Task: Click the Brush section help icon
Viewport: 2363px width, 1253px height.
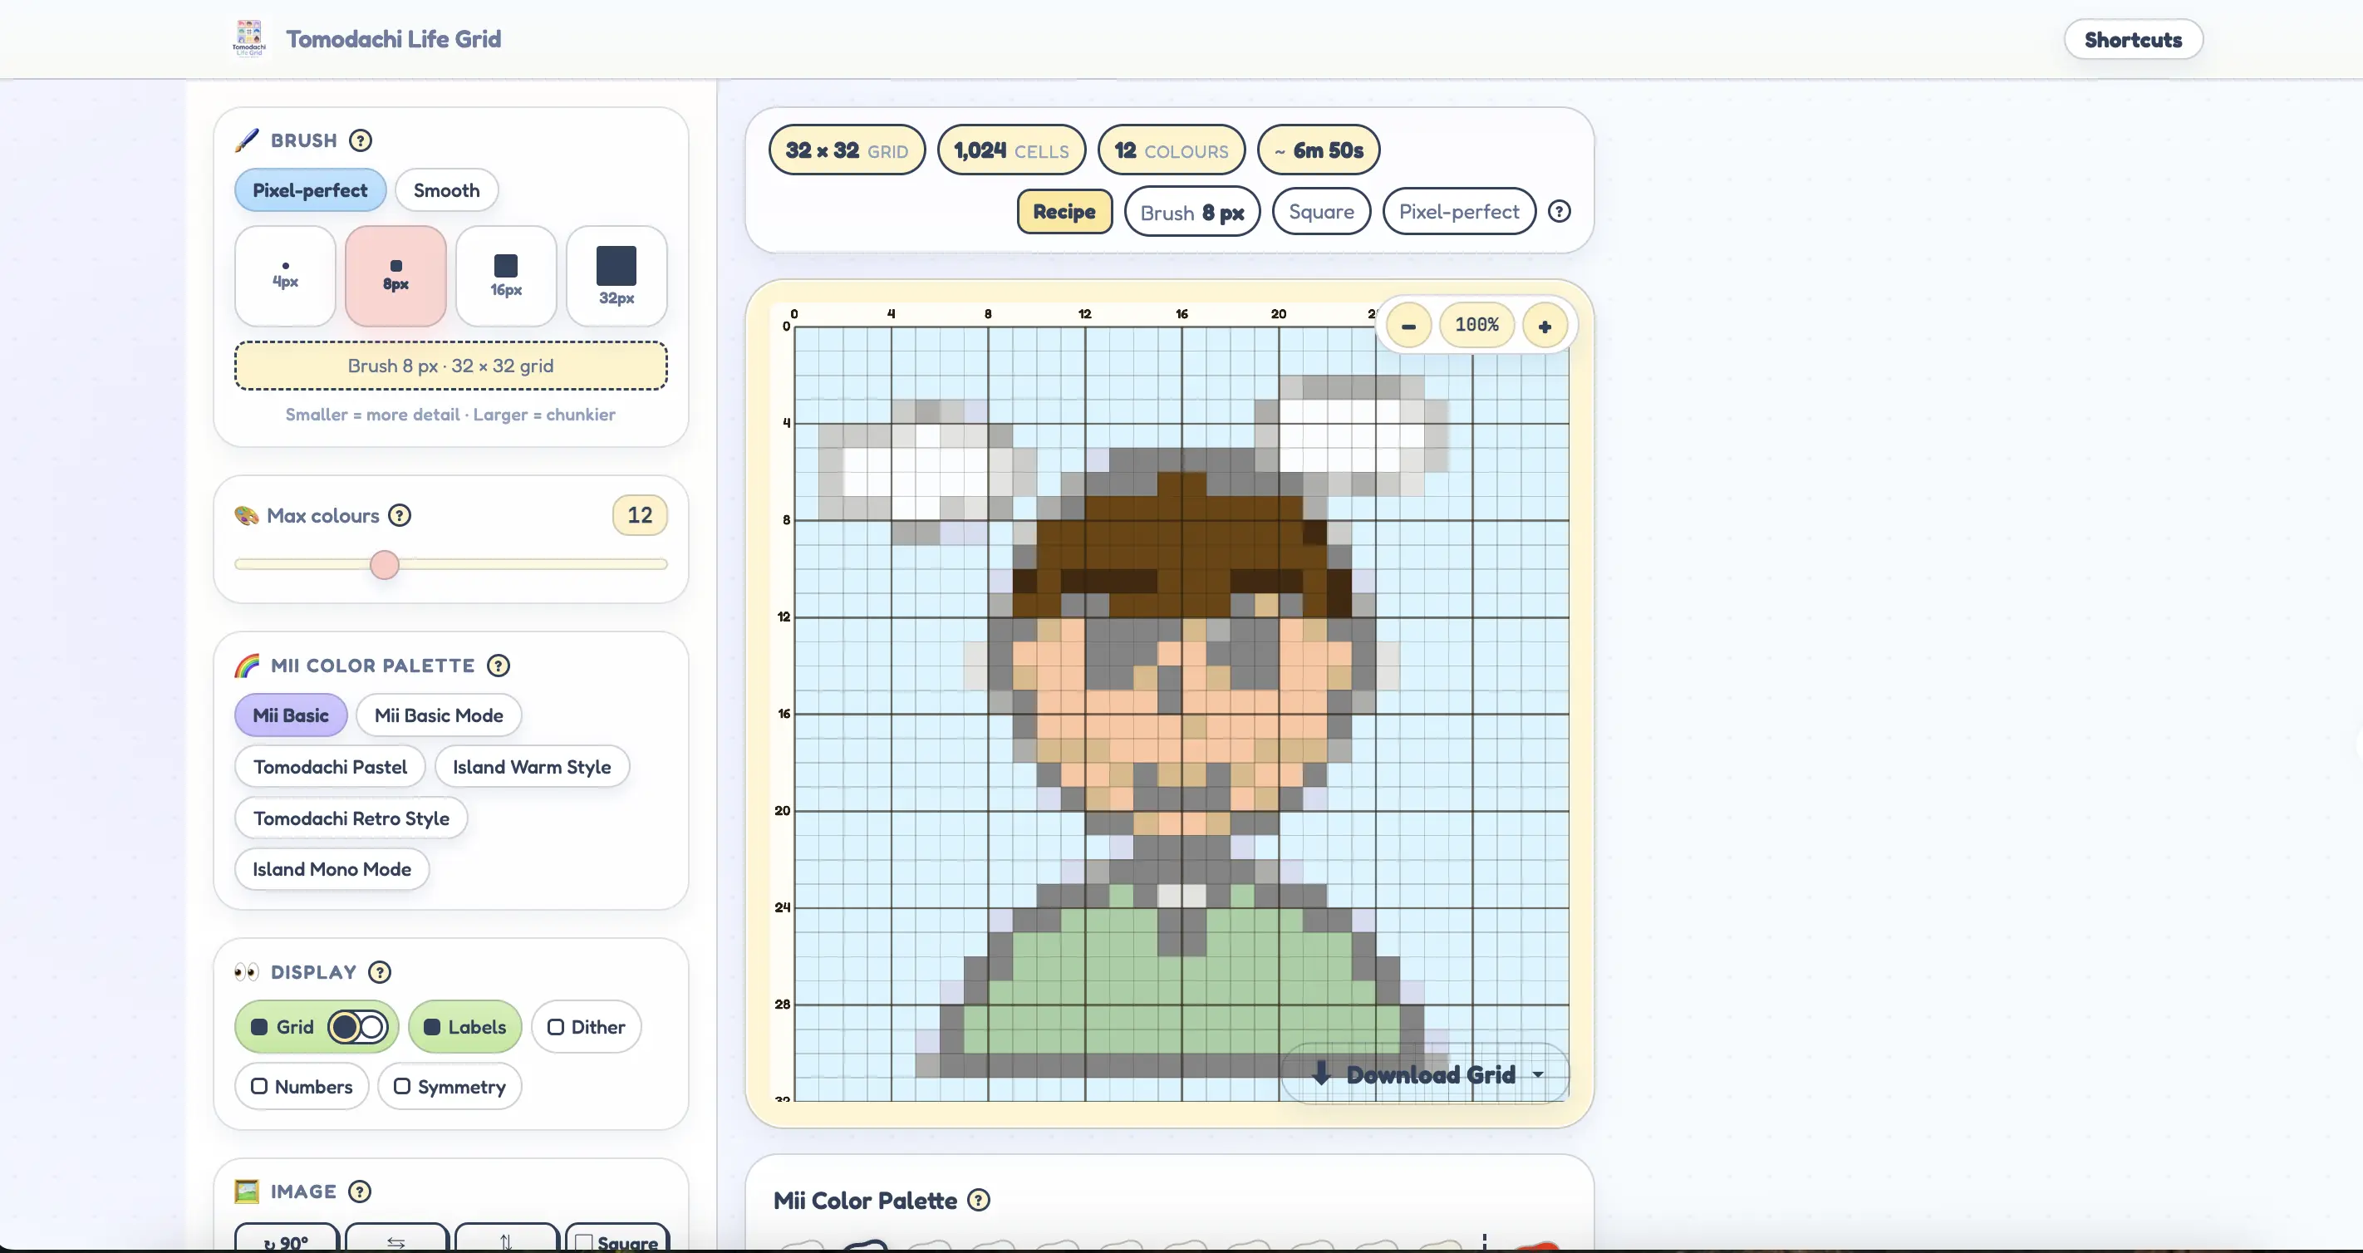Action: pyautogui.click(x=361, y=140)
